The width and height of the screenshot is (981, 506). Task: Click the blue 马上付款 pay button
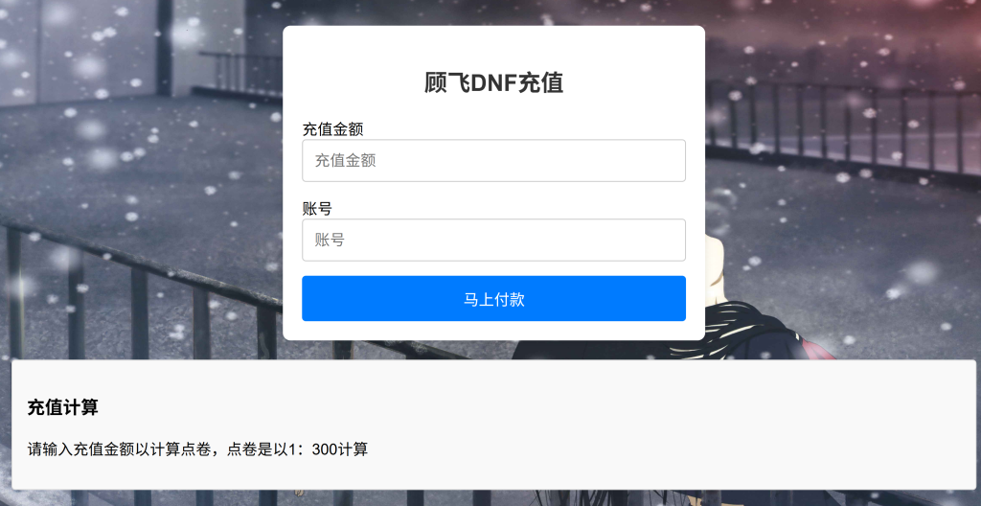493,299
